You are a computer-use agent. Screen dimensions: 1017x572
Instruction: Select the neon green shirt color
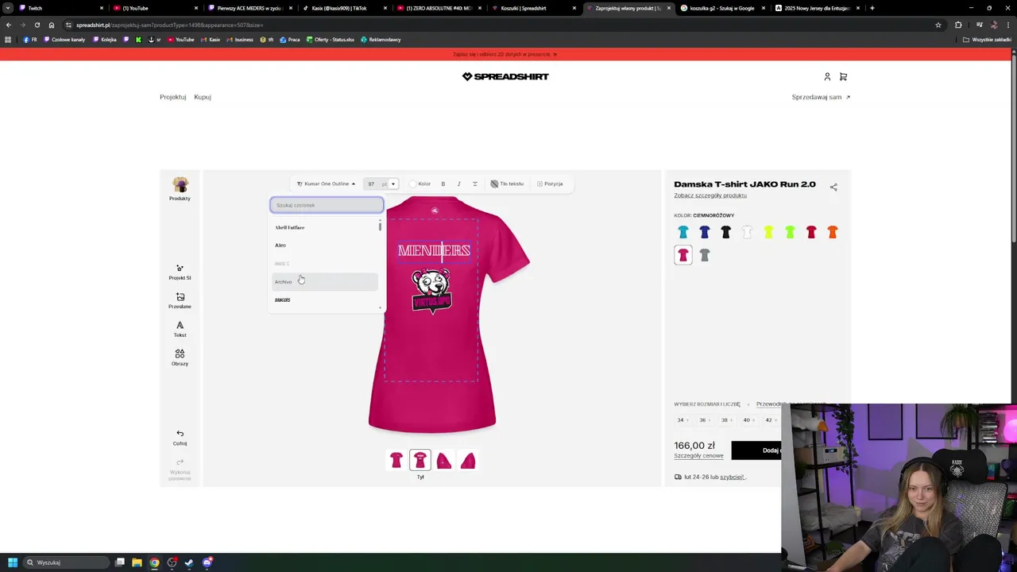[790, 232]
